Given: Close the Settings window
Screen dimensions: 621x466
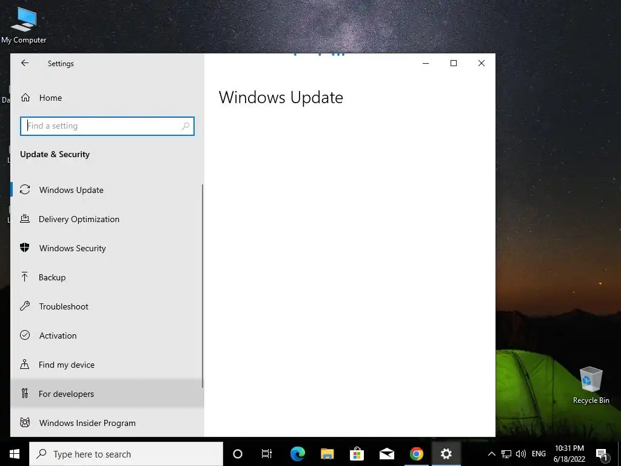Looking at the screenshot, I should 481,63.
